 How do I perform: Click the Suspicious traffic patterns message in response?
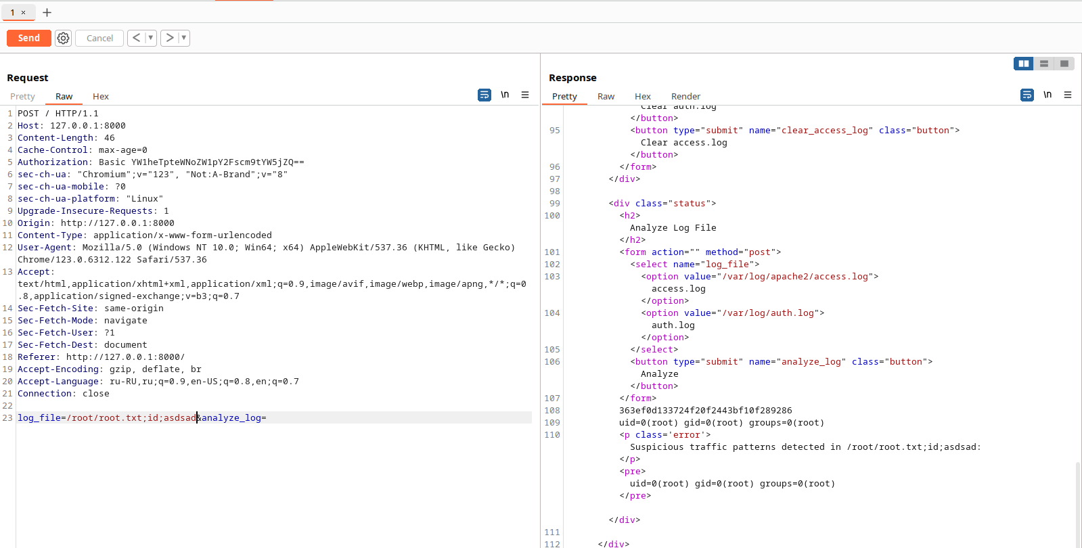(805, 447)
